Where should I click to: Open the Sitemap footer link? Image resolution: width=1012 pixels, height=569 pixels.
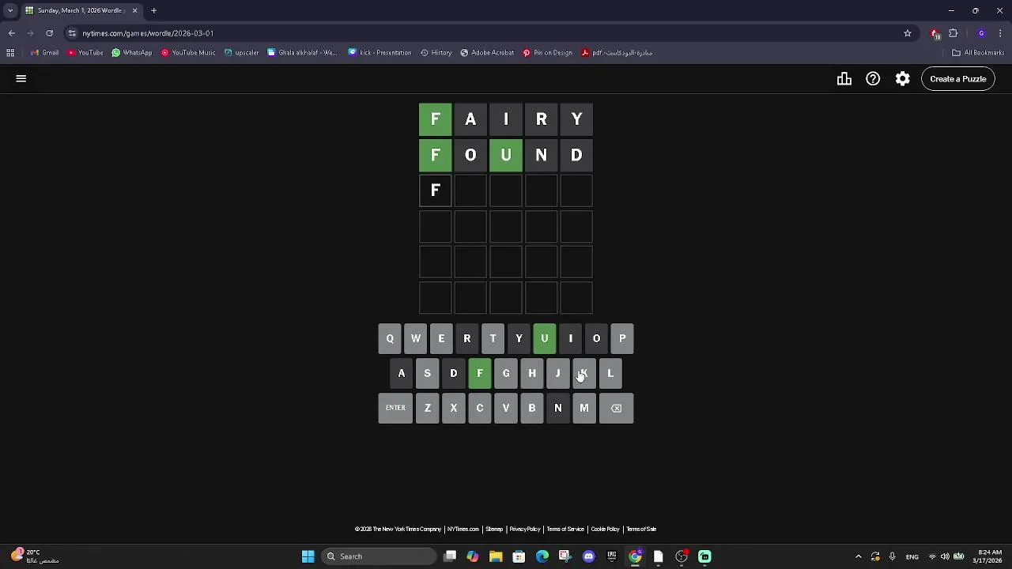(494, 529)
